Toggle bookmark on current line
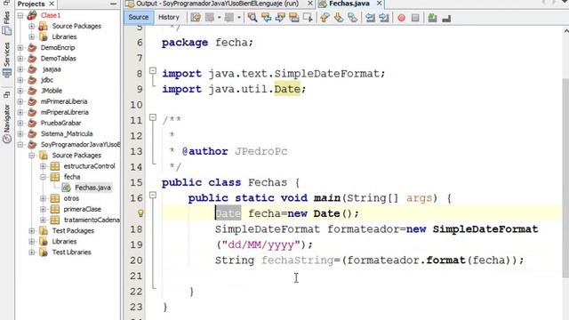The height and width of the screenshot is (320, 569). pyautogui.click(x=352, y=18)
